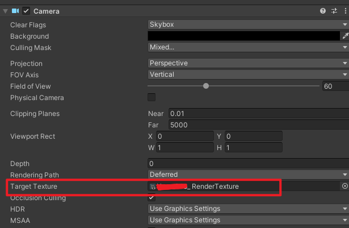The width and height of the screenshot is (349, 228).
Task: Click the RenderTexture asset icon in field
Action: tap(153, 186)
